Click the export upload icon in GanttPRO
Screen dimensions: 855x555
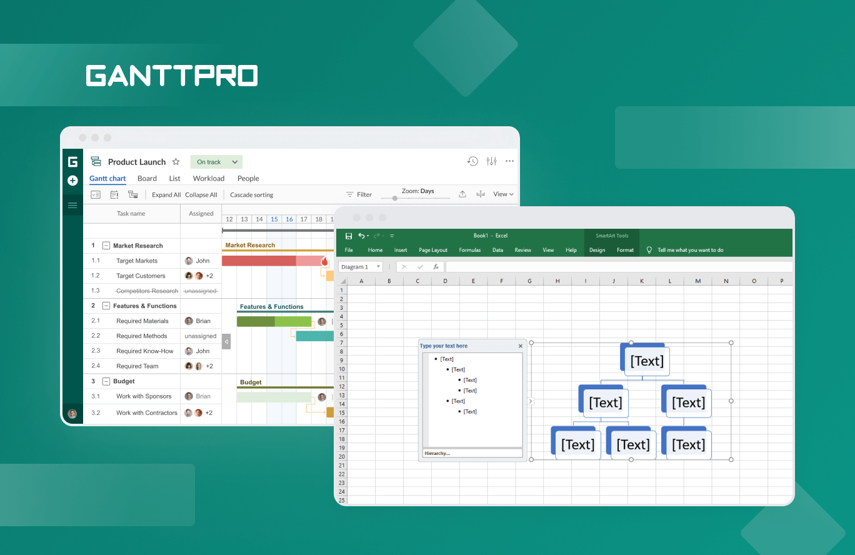pyautogui.click(x=462, y=194)
